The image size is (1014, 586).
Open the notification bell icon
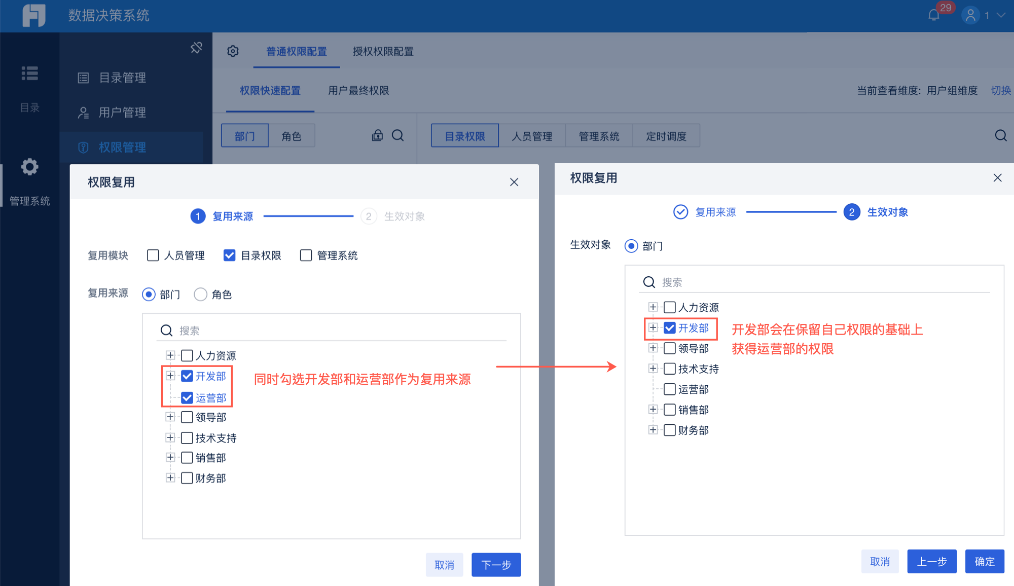pyautogui.click(x=933, y=15)
